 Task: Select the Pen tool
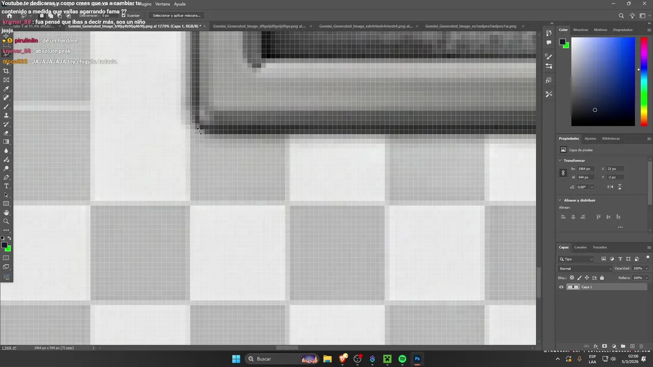[x=6, y=177]
